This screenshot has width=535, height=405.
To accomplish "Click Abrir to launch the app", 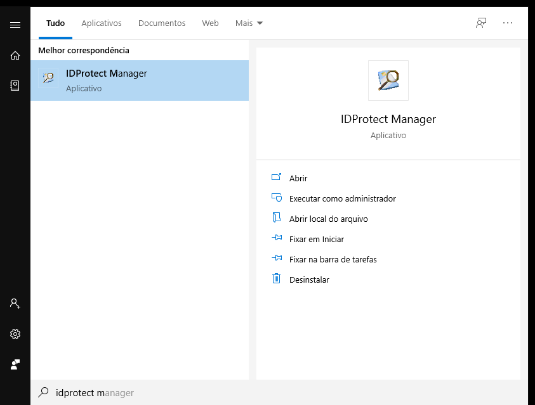I will coord(298,179).
